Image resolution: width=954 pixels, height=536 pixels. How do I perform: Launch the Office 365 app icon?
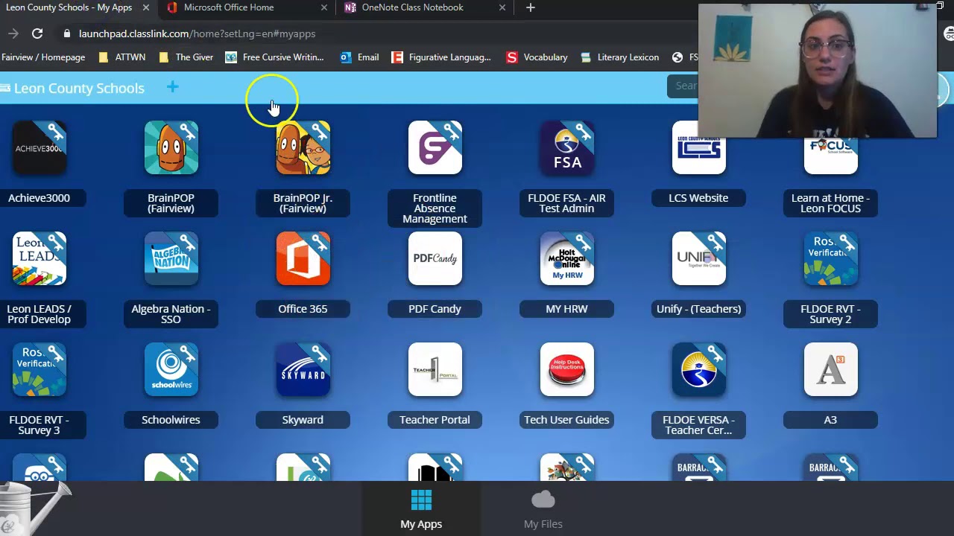click(x=303, y=258)
